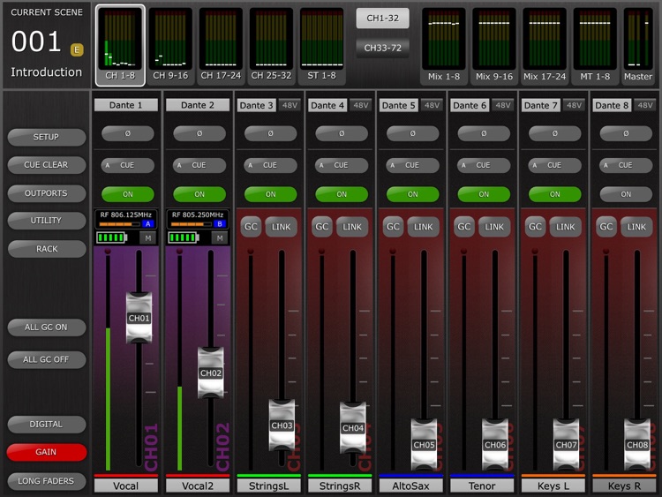This screenshot has width=662, height=497.
Task: Enable CUE on channel Dante 1
Action: [x=127, y=165]
